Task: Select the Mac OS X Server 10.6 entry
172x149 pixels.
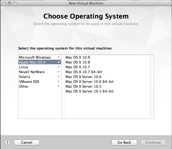Action: click(107, 77)
